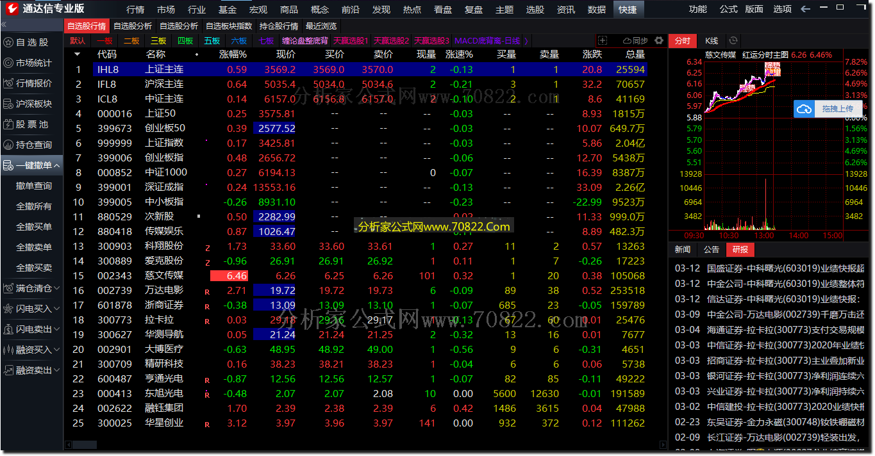The height and width of the screenshot is (456, 875).
Task: Click the 闪电卖出 sidebar icon
Action: [x=8, y=329]
